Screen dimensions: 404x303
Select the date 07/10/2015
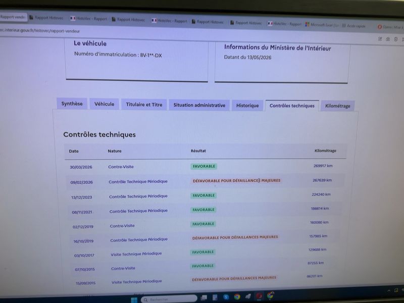tap(85, 269)
